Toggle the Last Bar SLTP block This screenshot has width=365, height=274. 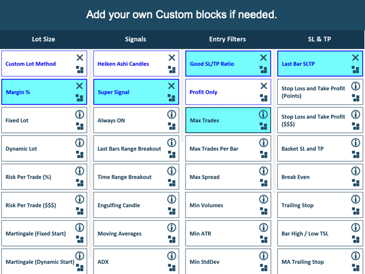tap(320, 63)
